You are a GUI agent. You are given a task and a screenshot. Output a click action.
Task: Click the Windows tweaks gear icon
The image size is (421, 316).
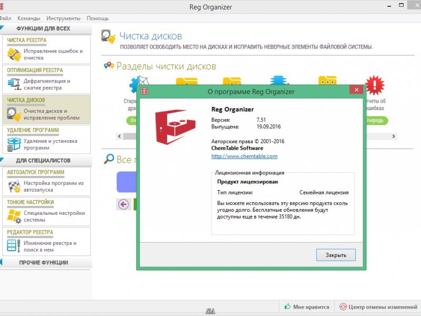(14, 216)
